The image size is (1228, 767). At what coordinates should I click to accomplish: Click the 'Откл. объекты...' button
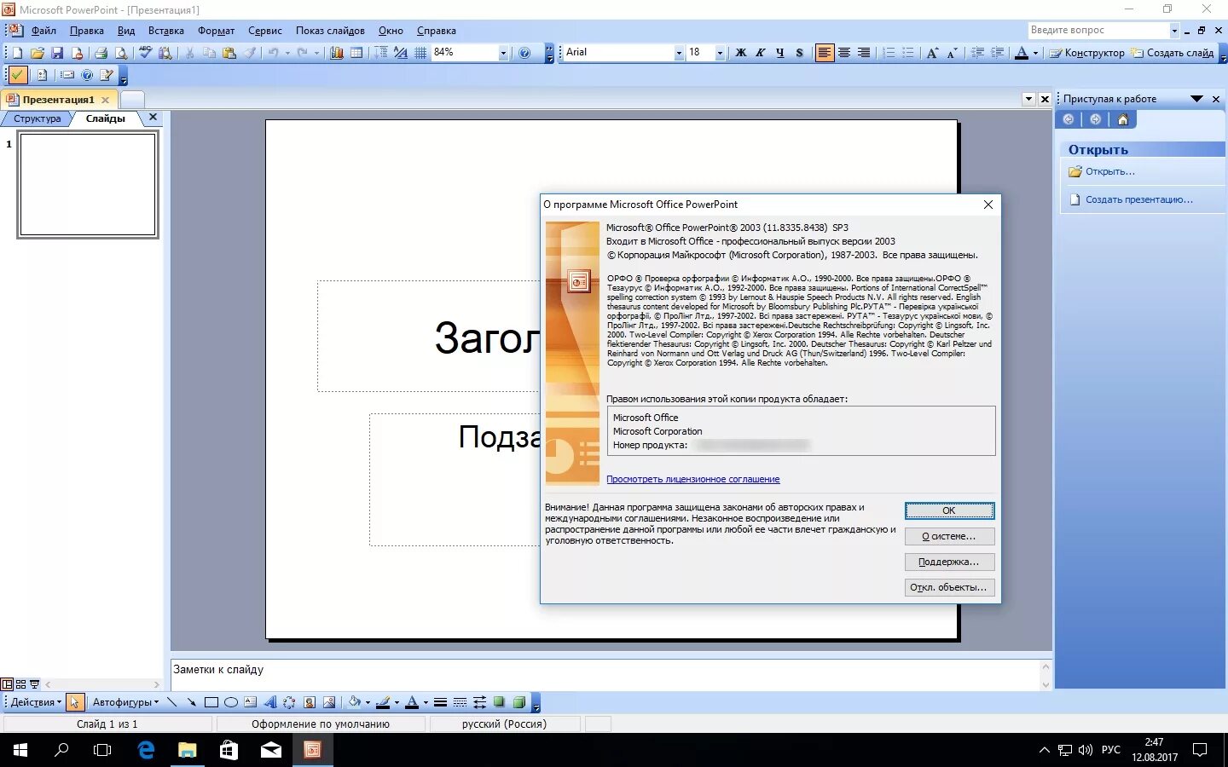pos(949,587)
